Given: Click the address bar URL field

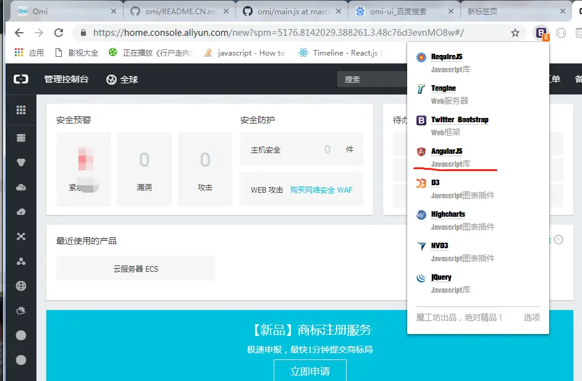Looking at the screenshot, I should pyautogui.click(x=279, y=33).
